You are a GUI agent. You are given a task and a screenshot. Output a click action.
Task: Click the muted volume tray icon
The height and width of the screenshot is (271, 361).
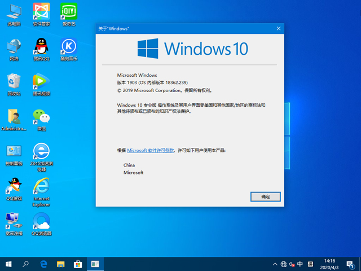pos(292,264)
